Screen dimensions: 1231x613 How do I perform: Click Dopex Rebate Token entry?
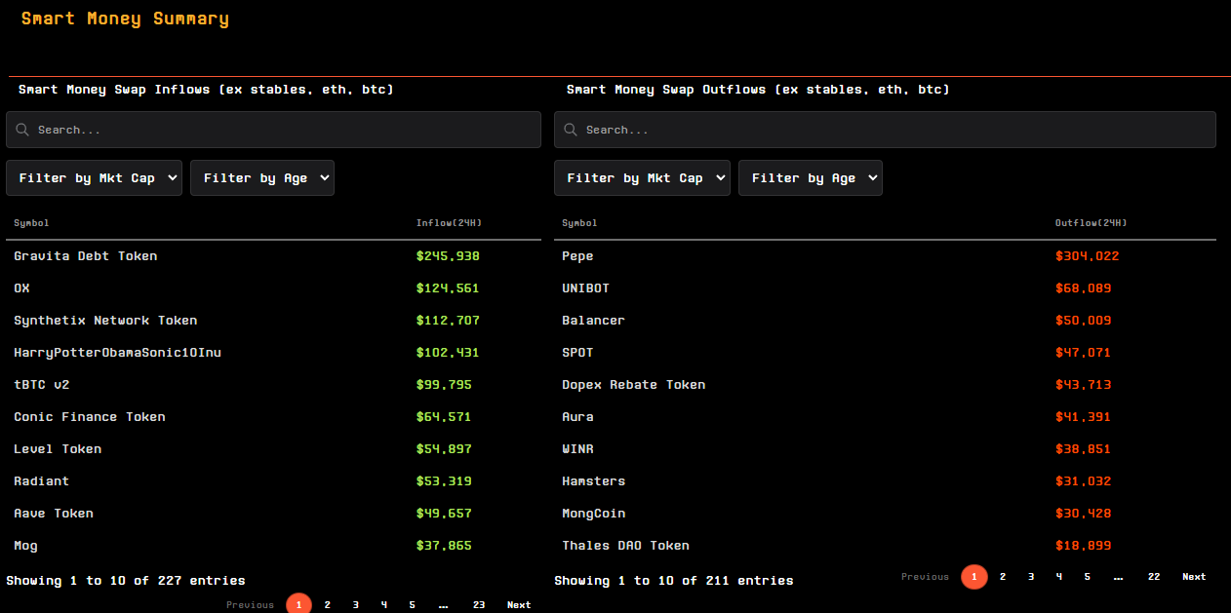tap(634, 385)
